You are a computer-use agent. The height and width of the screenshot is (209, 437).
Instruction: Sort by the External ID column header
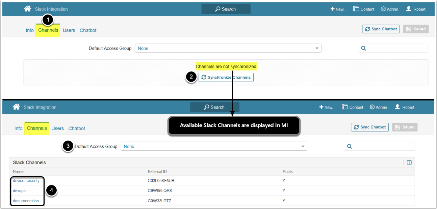pyautogui.click(x=157, y=172)
